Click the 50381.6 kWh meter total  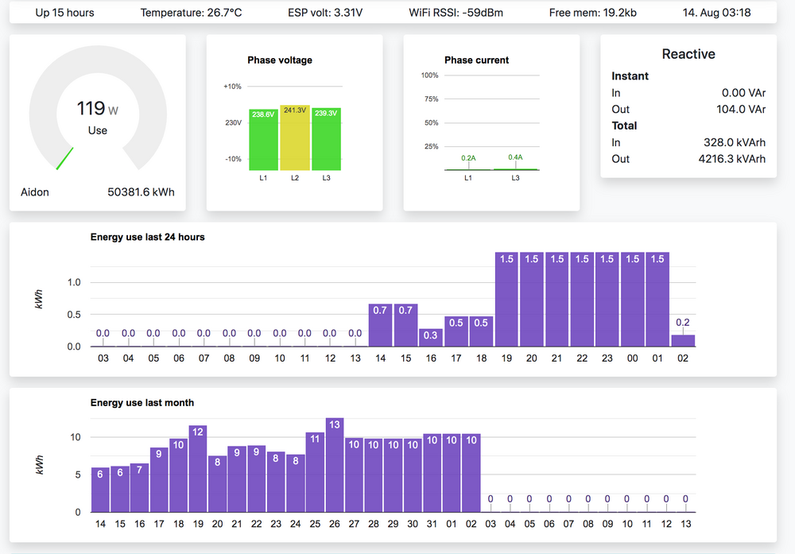pyautogui.click(x=141, y=192)
